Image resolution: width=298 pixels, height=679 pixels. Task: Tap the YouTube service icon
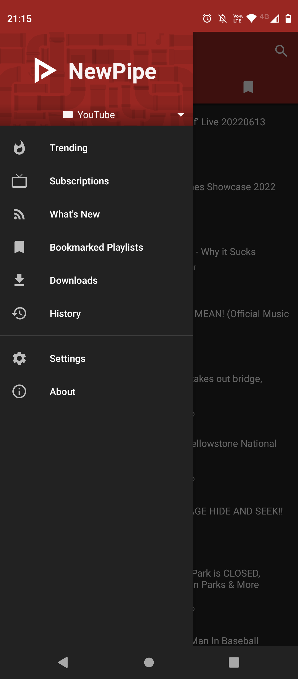68,115
